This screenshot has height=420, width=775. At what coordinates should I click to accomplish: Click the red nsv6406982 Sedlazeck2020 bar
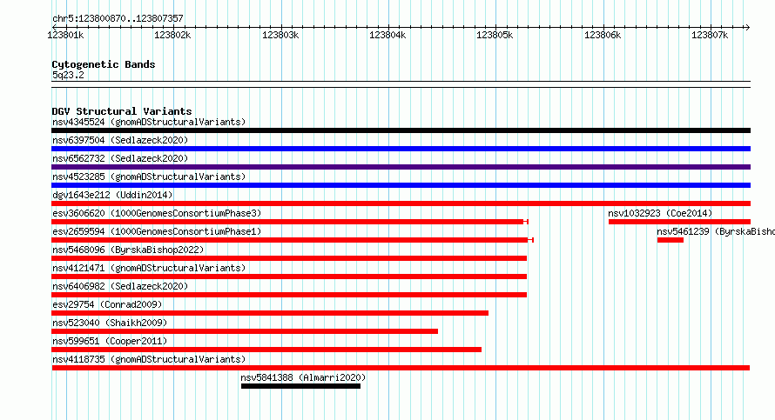289,295
